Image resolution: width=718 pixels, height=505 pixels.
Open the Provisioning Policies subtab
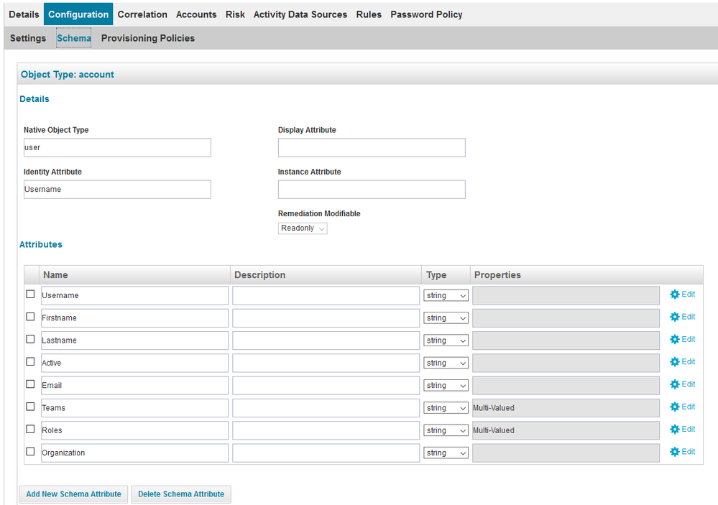coord(148,38)
